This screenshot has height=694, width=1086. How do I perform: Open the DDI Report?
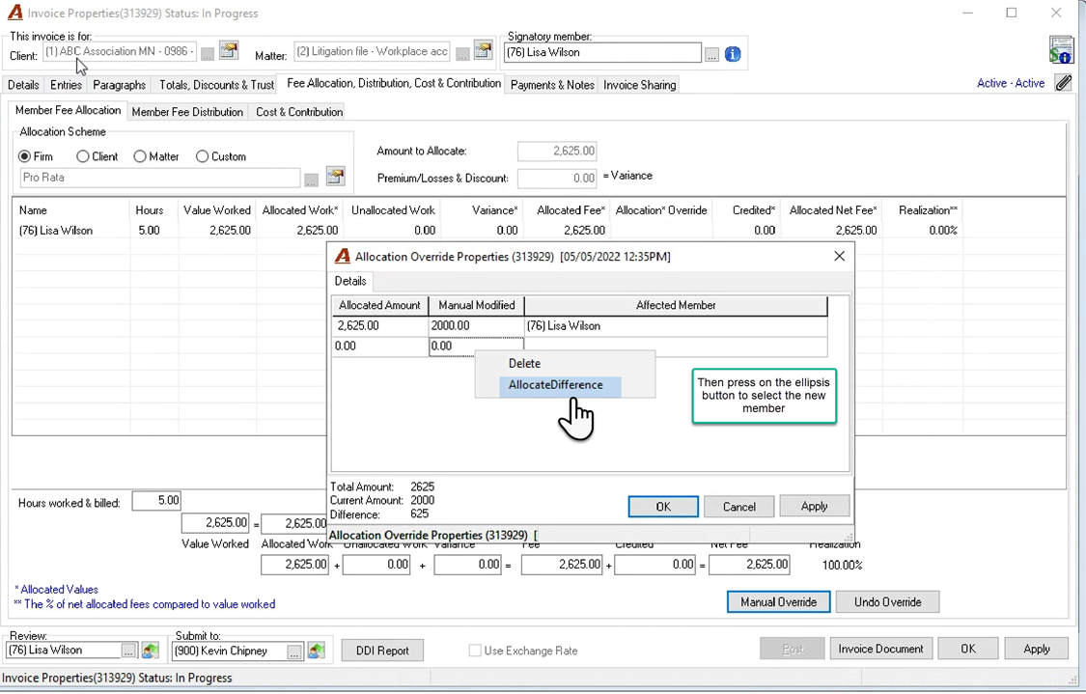[382, 651]
